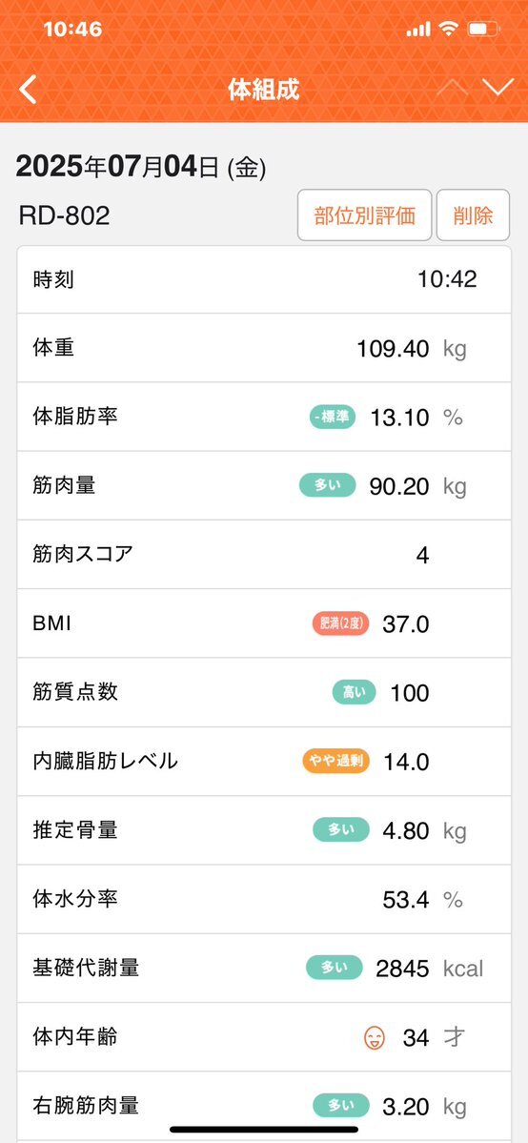Tap the -標準 badge on 体脂肪率
Viewport: 528px width, 1143px height.
tap(332, 418)
